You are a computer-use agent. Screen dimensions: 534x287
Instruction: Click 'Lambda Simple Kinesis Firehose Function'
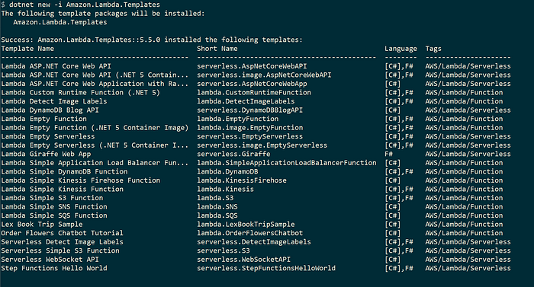coord(80,180)
